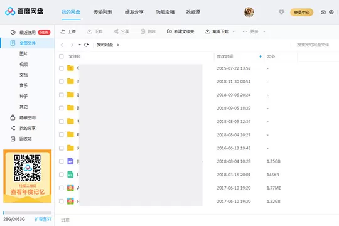Switch to the friend share (好友分享) tab
The width and height of the screenshot is (339, 226).
[134, 12]
